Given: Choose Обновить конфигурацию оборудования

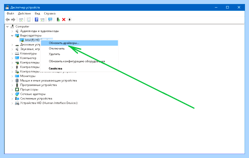Looking at the screenshot, I should 80,61.
